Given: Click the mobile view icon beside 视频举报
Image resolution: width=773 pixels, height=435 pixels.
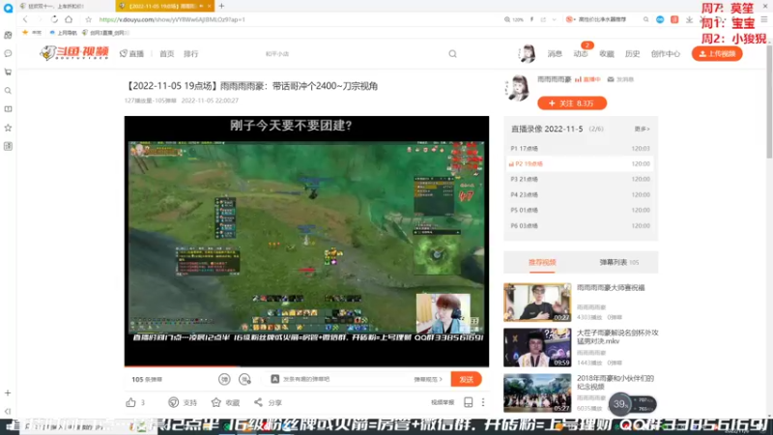Looking at the screenshot, I should tap(469, 402).
